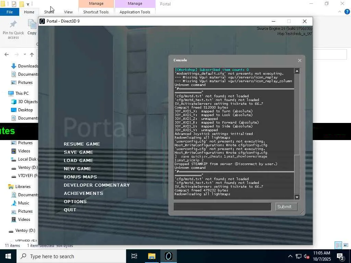
Task: Close the Console panel with its X
Action: click(x=300, y=60)
